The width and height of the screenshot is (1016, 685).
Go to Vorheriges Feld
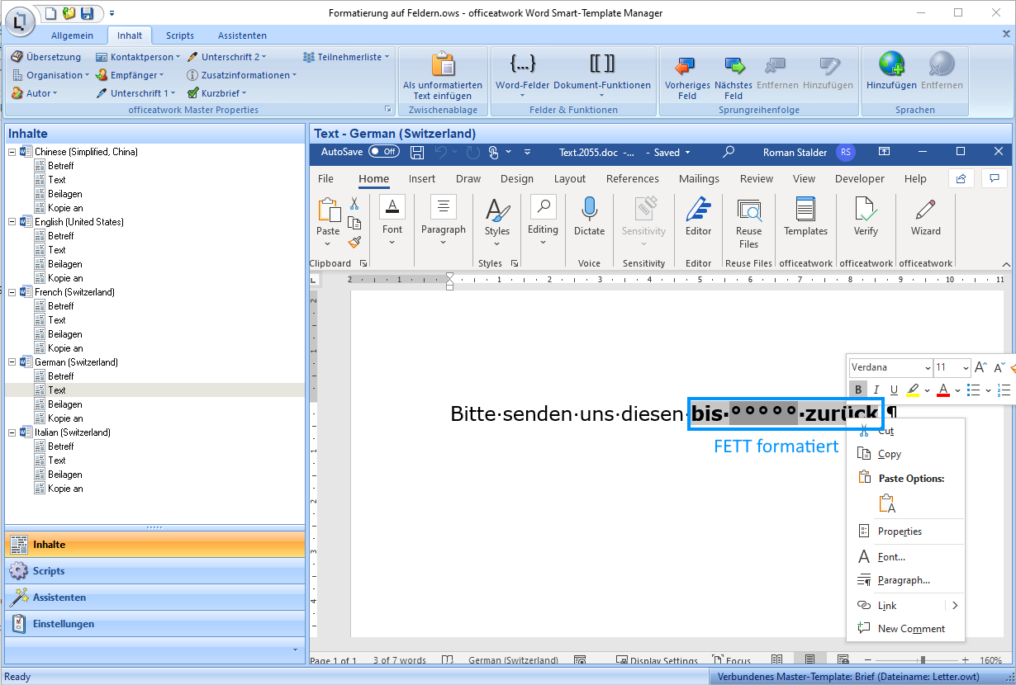point(687,76)
